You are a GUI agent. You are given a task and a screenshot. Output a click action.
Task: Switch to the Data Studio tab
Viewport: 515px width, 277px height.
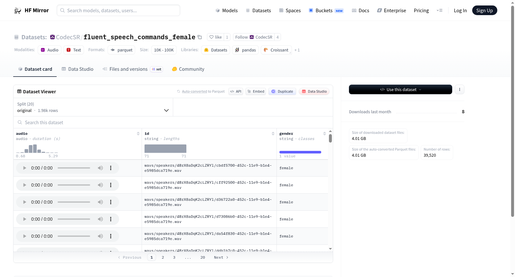point(78,69)
